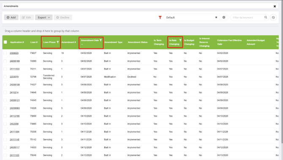Check the row for loan 75411
283x160 pixels.
(5, 69)
